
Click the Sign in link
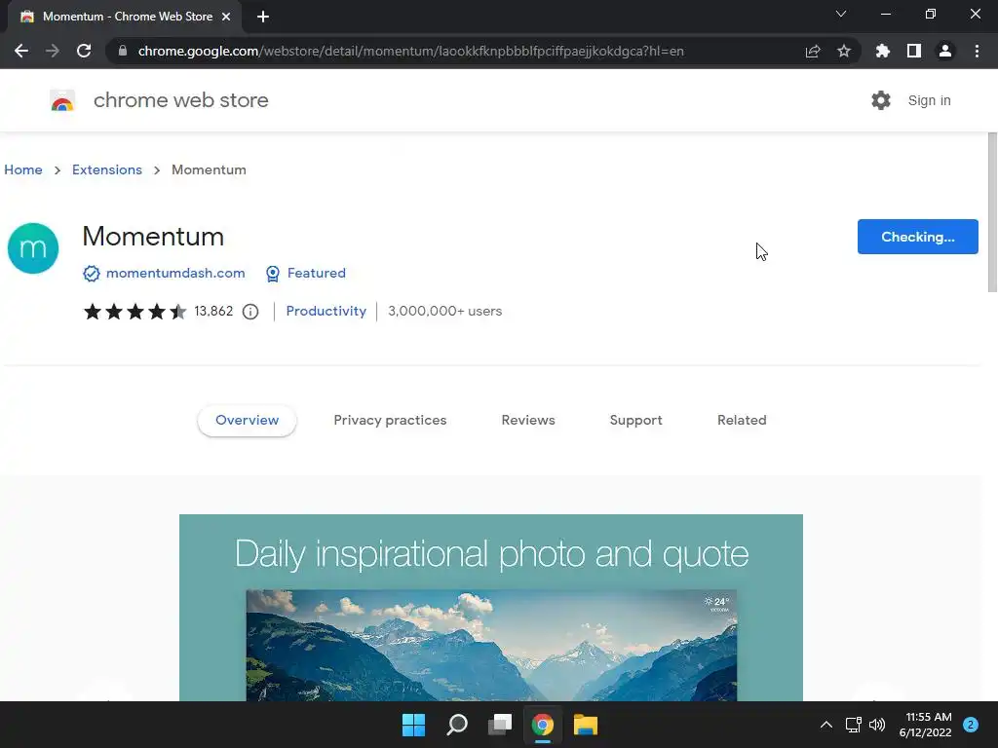click(x=929, y=100)
